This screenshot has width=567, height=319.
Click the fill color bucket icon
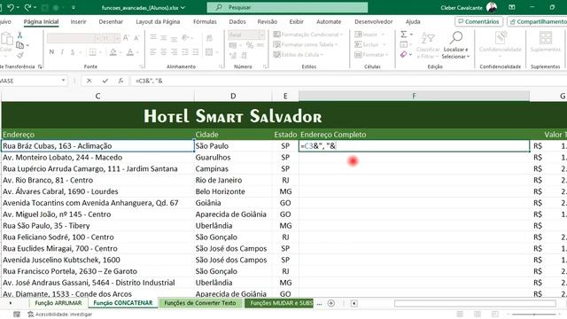pos(113,52)
